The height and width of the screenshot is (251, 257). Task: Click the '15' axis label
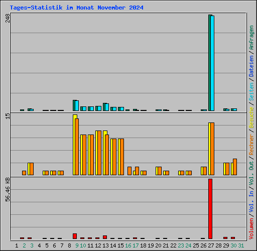(8, 116)
